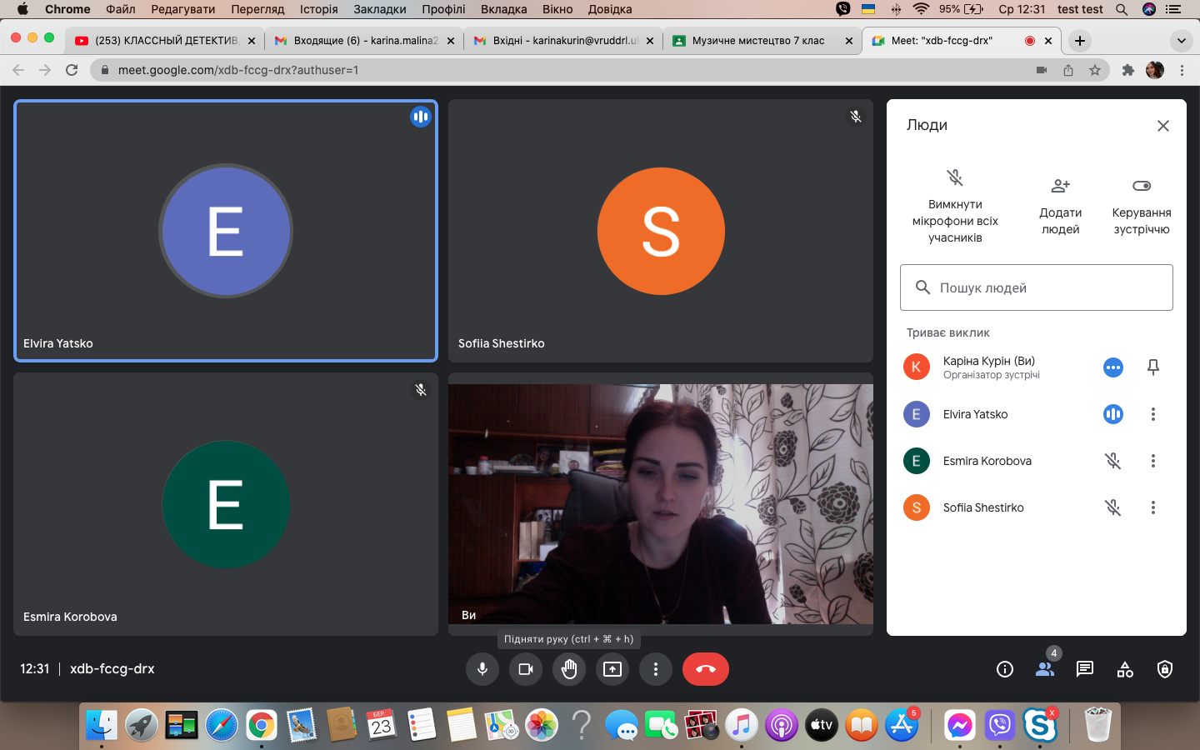Close the Meet xdb-fccg-drx tab

click(x=1048, y=41)
